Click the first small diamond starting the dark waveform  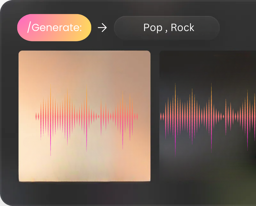click(x=161, y=116)
